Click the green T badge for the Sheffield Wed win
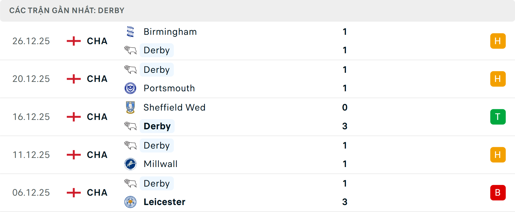This screenshot has width=515, height=212. coord(498,117)
